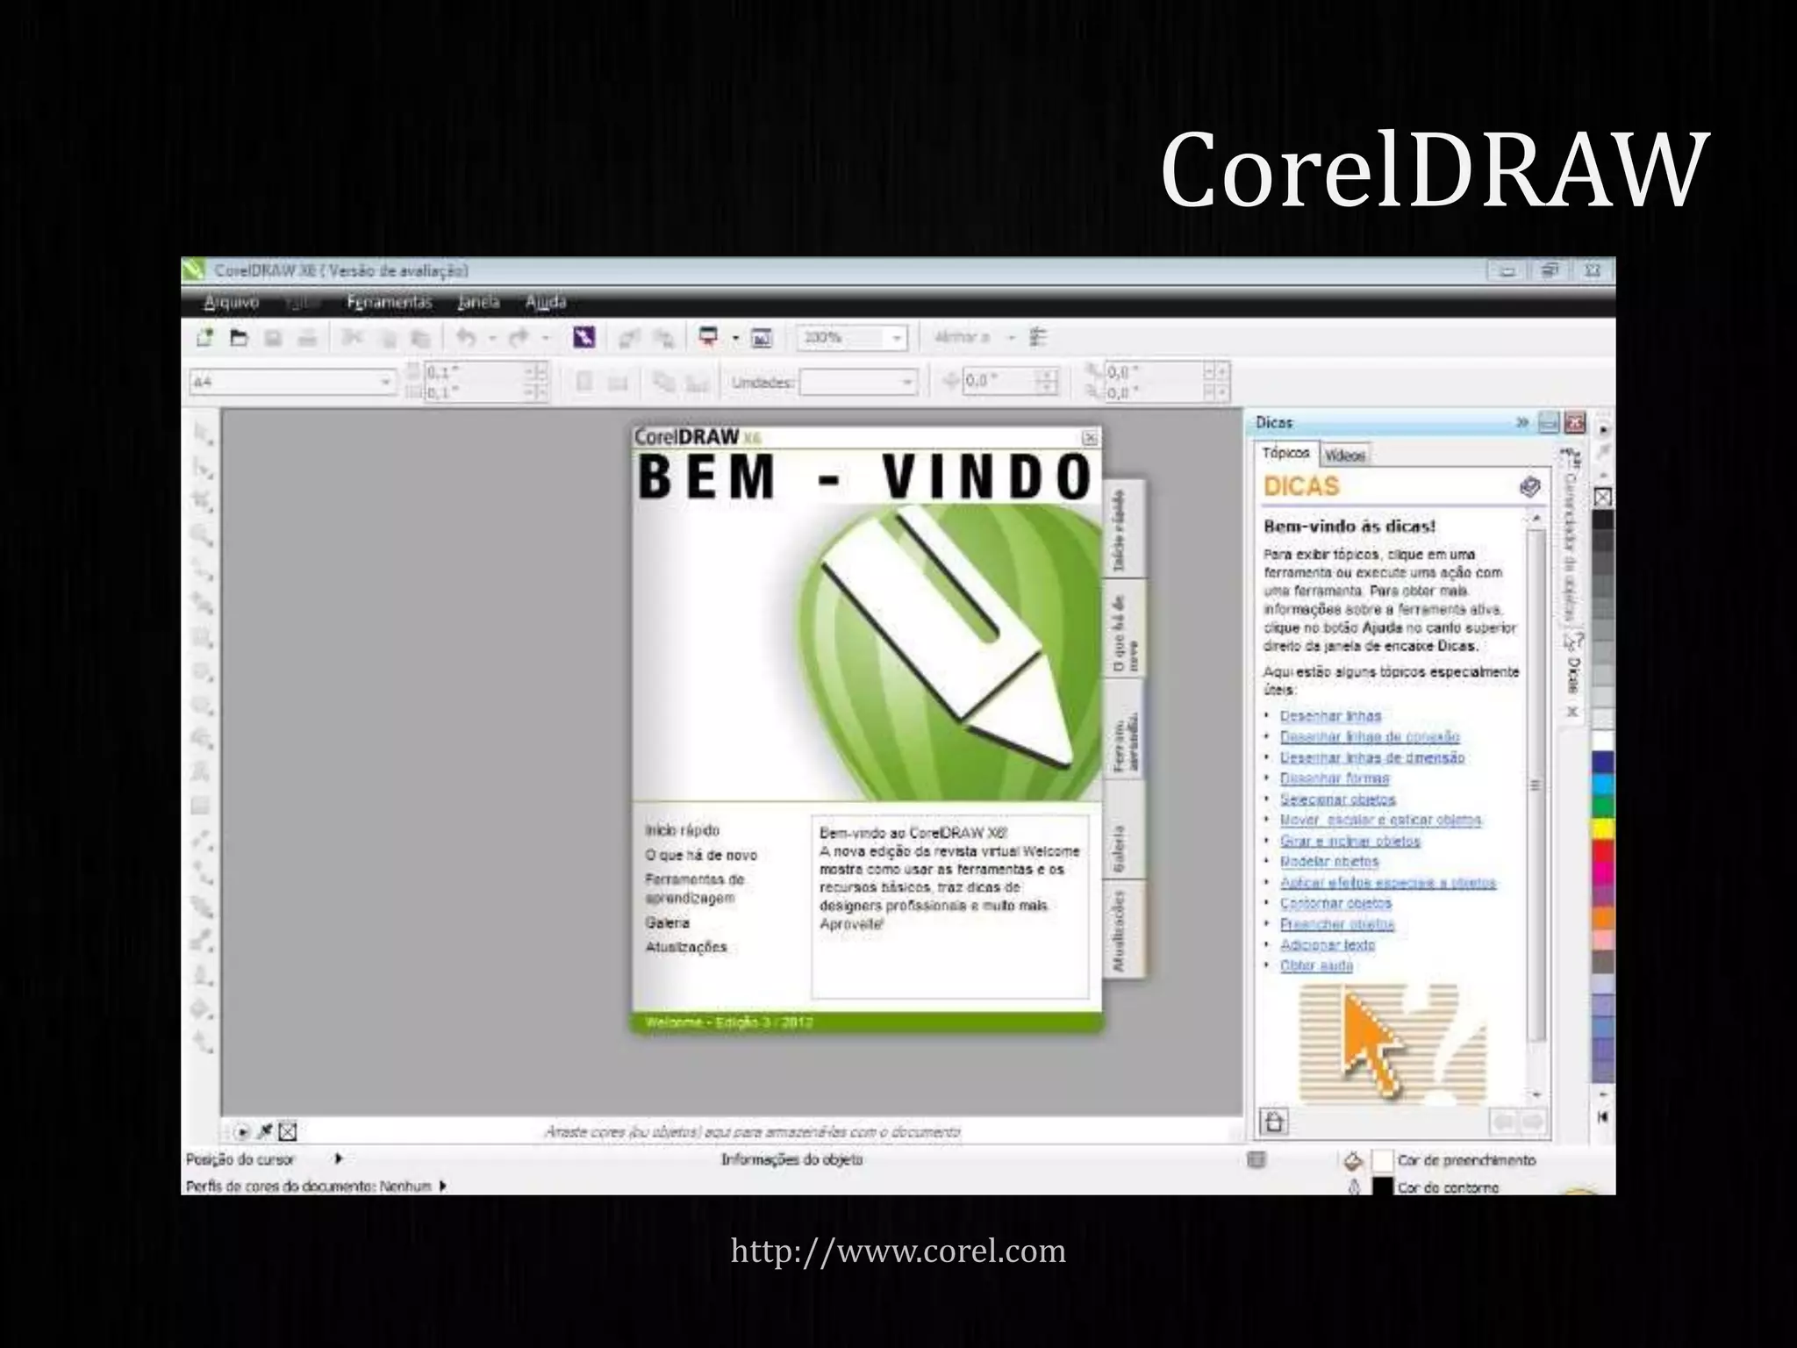Open the Welcome screen toolbar icon

pyautogui.click(x=762, y=337)
